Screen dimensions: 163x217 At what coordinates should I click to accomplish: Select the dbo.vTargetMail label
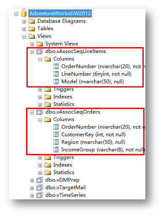point(66,188)
